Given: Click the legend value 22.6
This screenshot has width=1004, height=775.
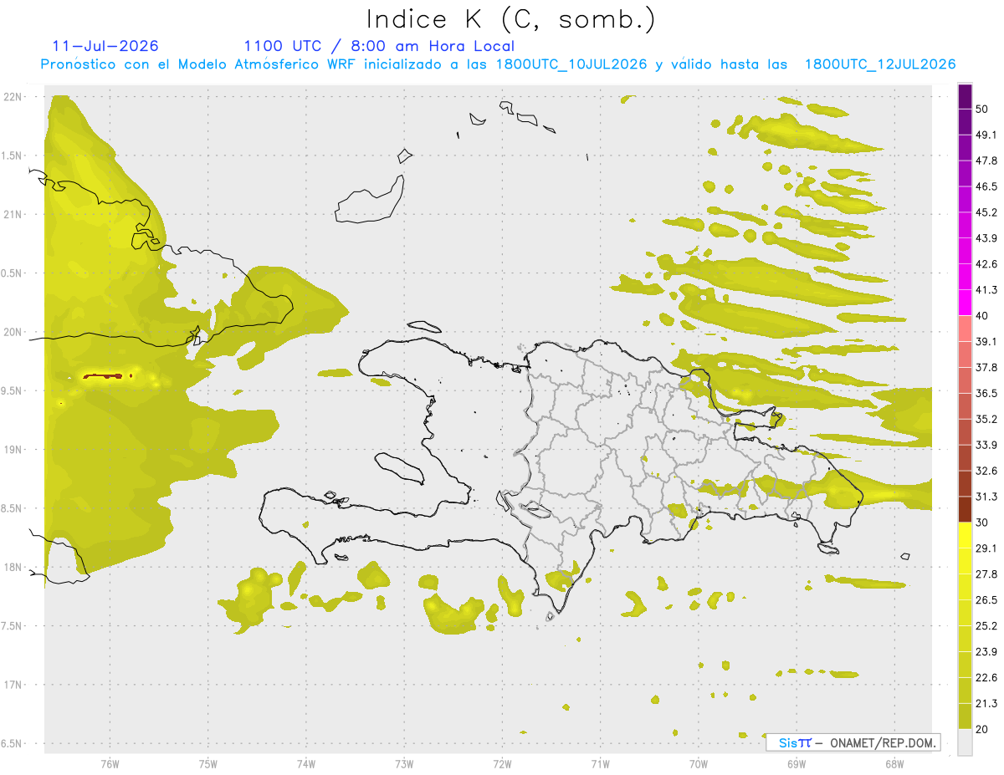Looking at the screenshot, I should click(986, 678).
